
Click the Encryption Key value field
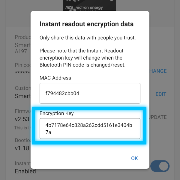pyautogui.click(x=90, y=129)
